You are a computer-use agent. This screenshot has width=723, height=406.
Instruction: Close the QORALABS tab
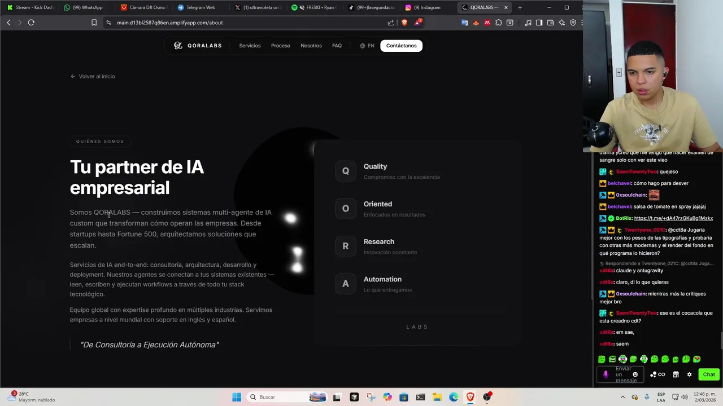[x=506, y=7]
